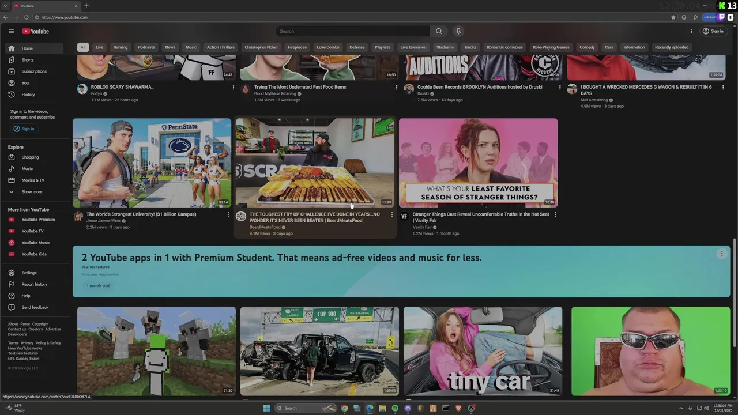Open the hamburger guide menu

click(x=11, y=31)
